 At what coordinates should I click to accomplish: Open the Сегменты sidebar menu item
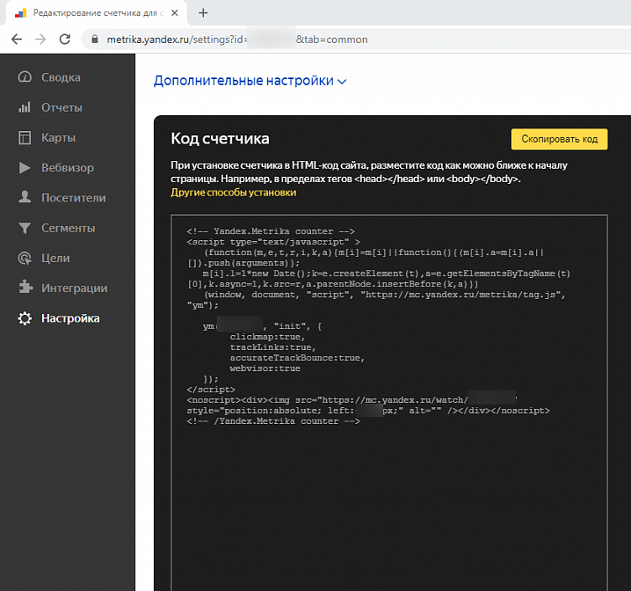point(68,228)
